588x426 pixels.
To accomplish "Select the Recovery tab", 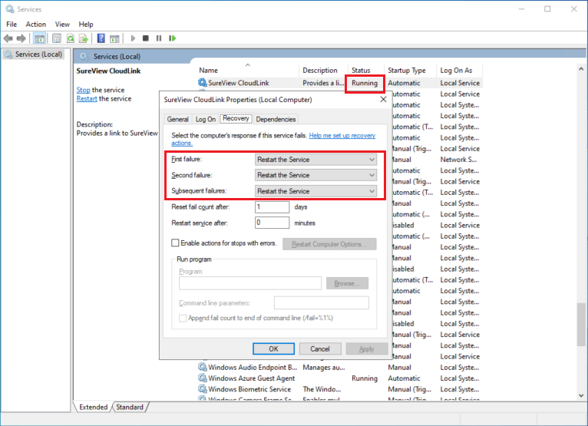I will coord(236,118).
